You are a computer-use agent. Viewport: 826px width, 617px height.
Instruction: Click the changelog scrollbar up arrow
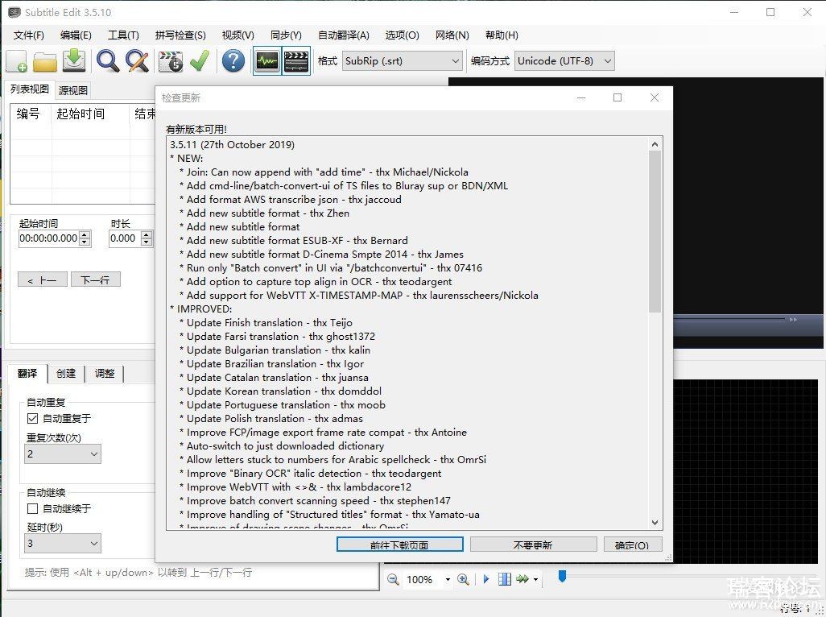tap(655, 144)
